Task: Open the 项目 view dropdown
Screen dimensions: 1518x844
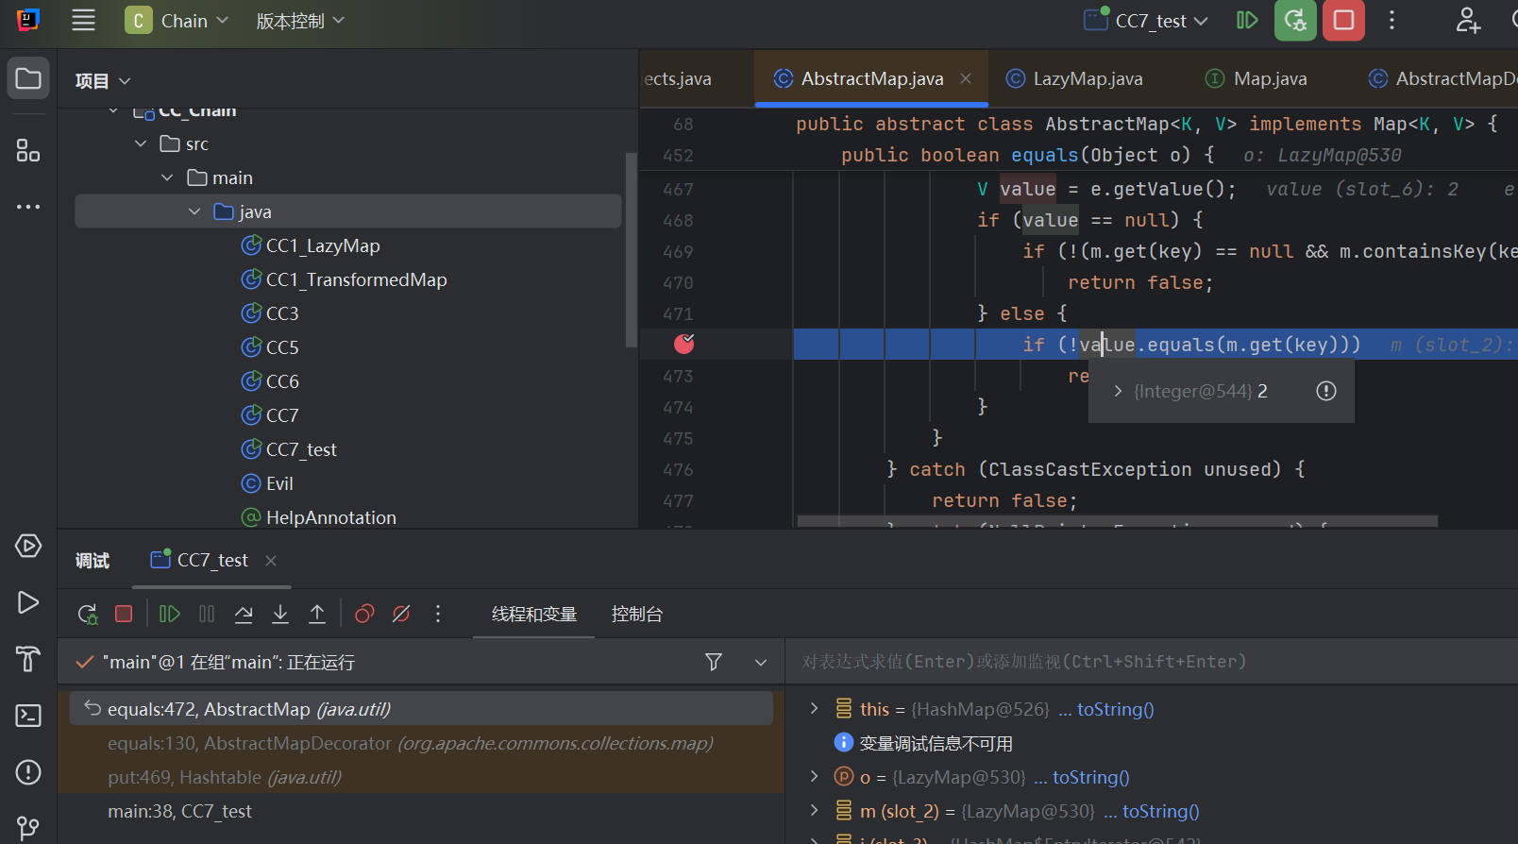Action: coord(102,81)
